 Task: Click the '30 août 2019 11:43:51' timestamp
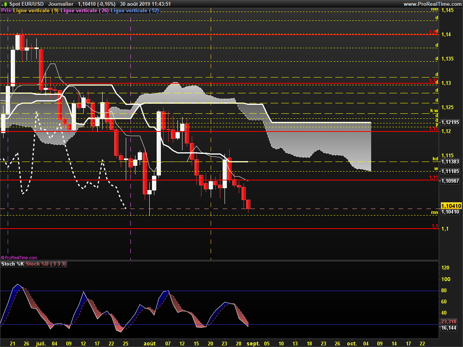[x=145, y=4]
